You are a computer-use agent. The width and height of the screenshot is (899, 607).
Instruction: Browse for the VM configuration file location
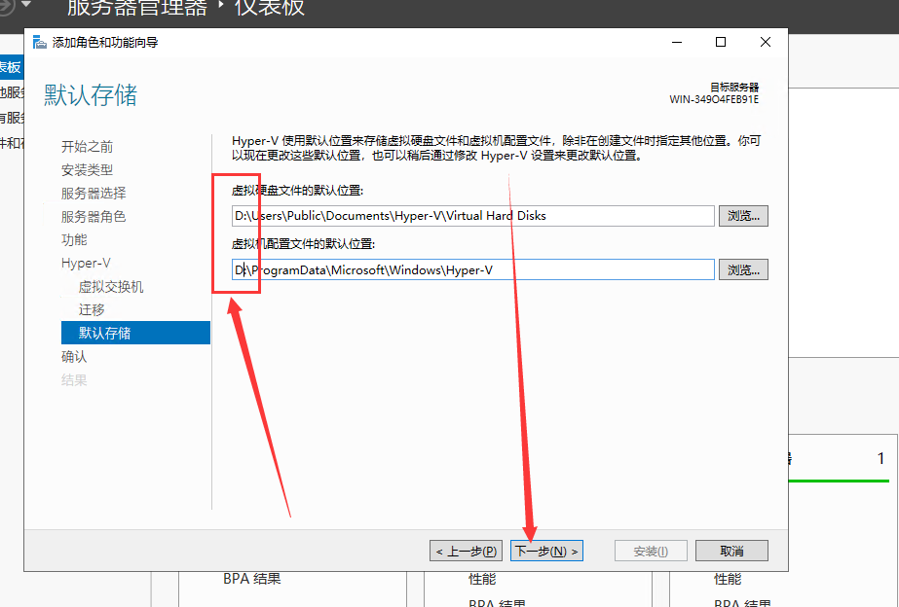(x=743, y=269)
